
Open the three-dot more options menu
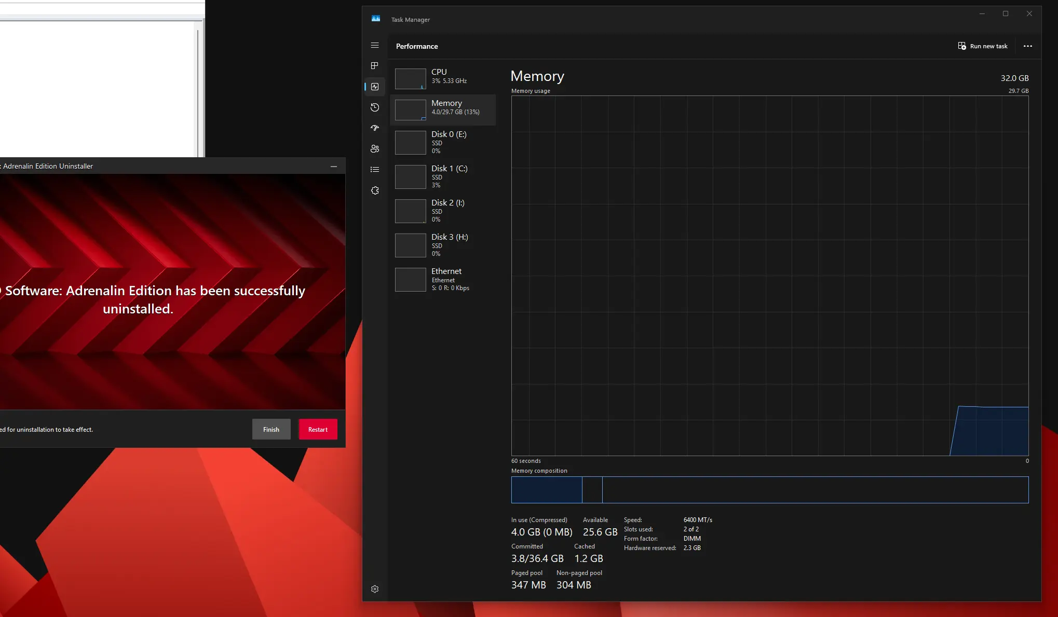tap(1027, 46)
